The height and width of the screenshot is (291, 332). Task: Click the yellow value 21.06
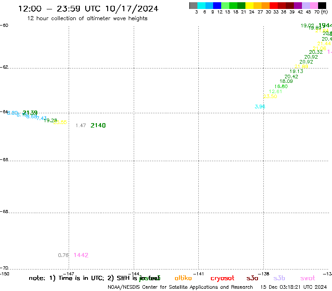319,48
